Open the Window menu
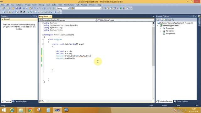The width and height of the screenshot is (201, 113). [x=92, y=5]
